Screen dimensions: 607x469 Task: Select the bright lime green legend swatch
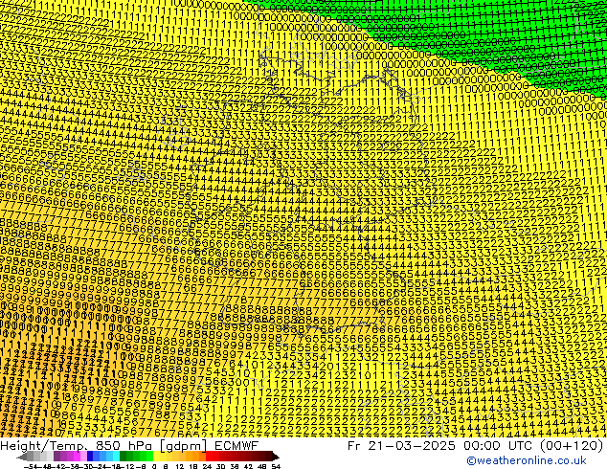[x=149, y=456]
